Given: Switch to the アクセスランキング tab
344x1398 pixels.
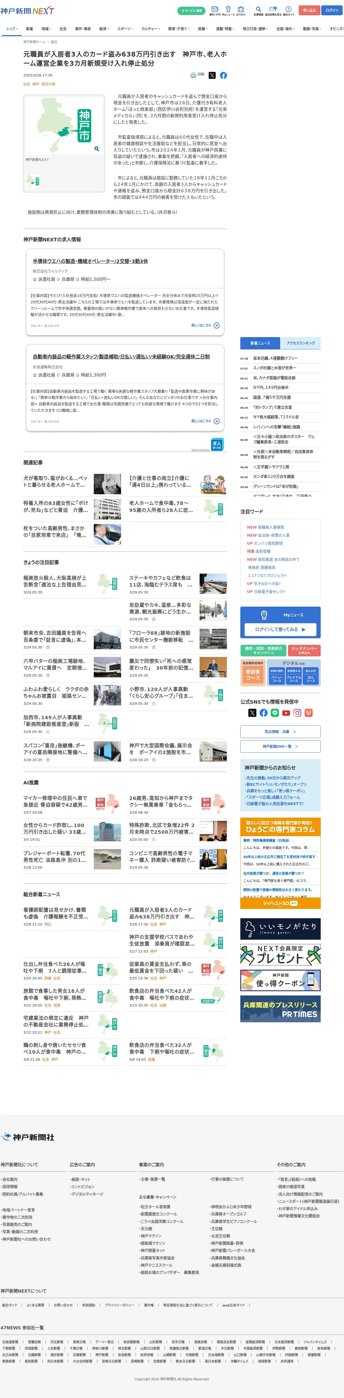Looking at the screenshot, I should (x=301, y=343).
